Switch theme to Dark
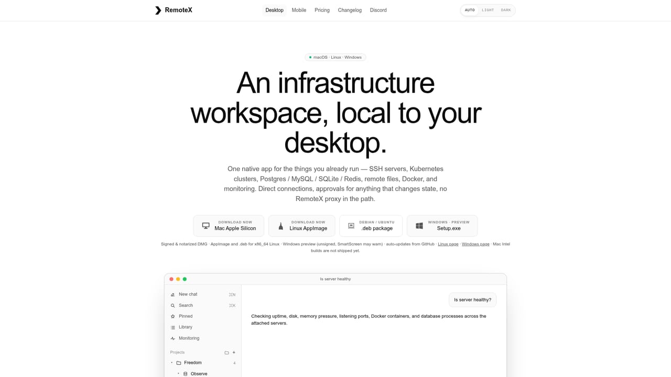This screenshot has height=377, width=671. (x=506, y=10)
